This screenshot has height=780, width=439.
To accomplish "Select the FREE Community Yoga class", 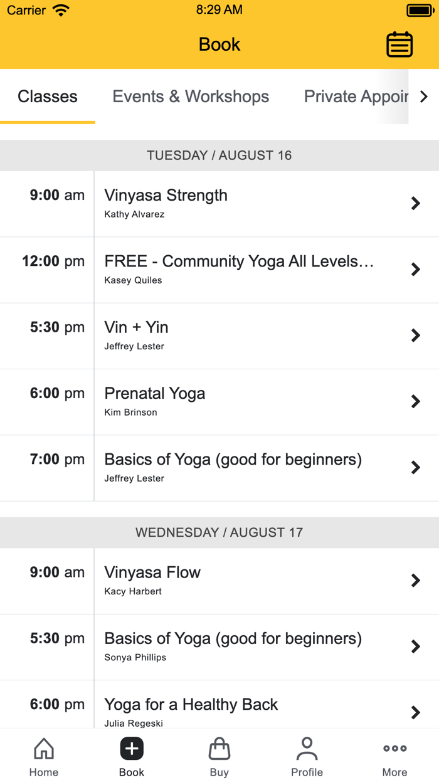I will click(x=219, y=269).
